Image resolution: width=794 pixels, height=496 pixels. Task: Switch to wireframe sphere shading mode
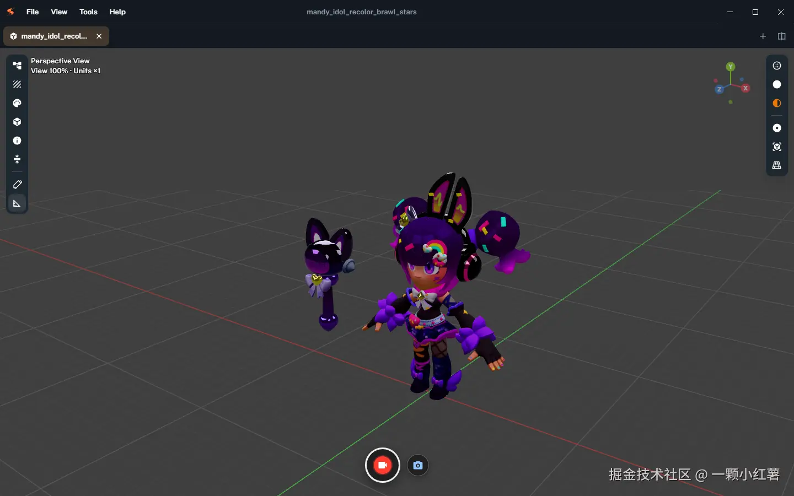point(777,66)
